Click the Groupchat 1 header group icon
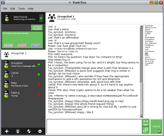Viewport: 164px width, 136px height. (x=52, y=18)
